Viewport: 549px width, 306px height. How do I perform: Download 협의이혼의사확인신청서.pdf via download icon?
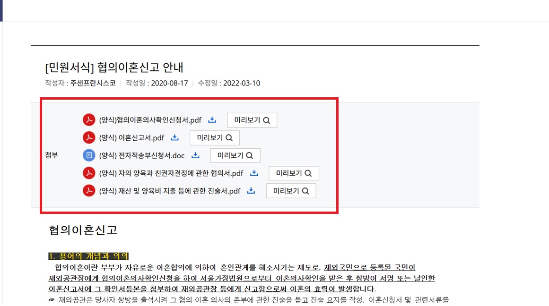pos(212,120)
